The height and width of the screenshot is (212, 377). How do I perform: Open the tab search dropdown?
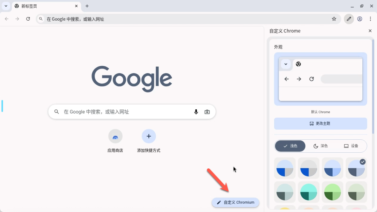tap(6, 6)
